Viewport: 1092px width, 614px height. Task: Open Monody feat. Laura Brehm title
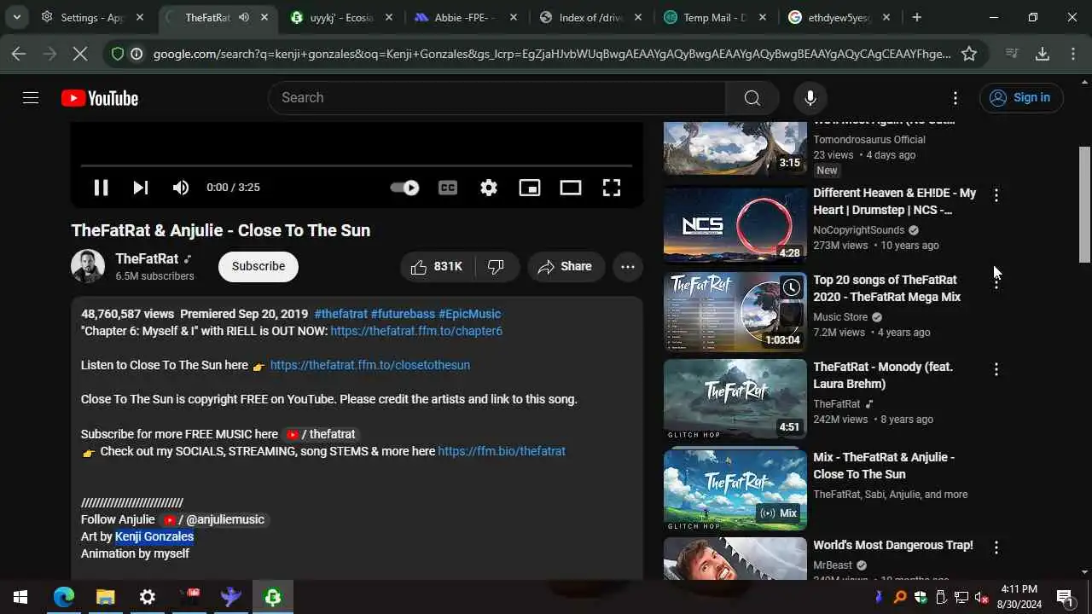[883, 375]
